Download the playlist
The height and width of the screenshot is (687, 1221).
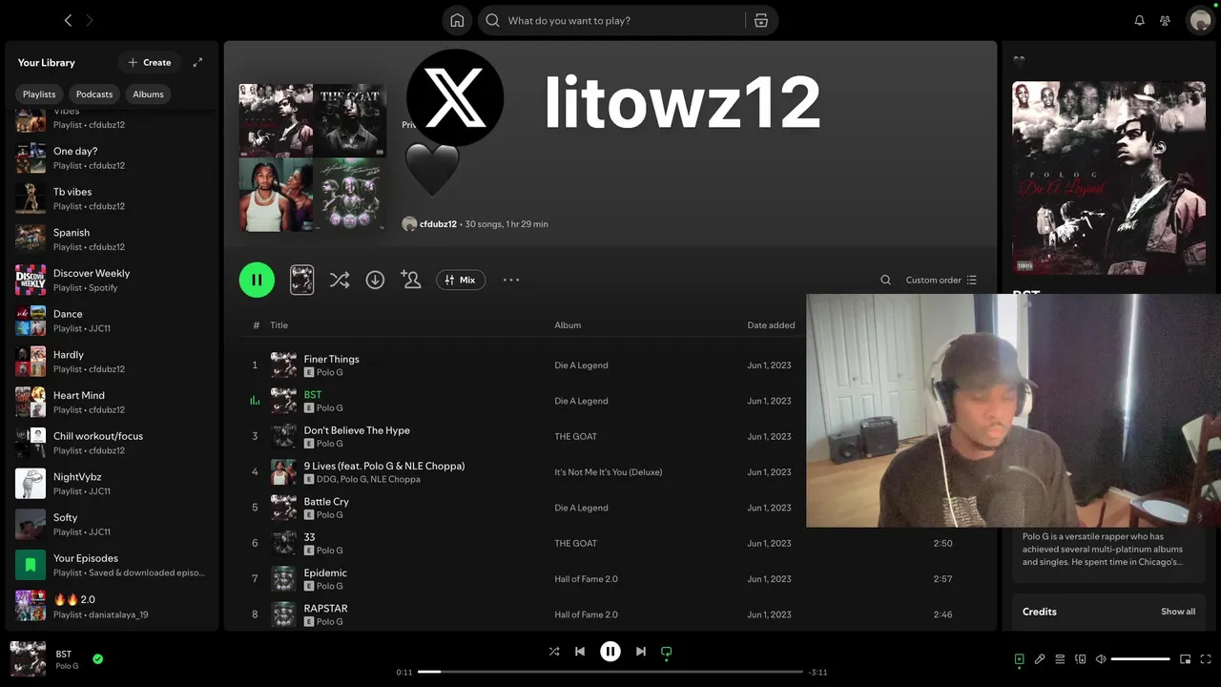[x=375, y=280]
